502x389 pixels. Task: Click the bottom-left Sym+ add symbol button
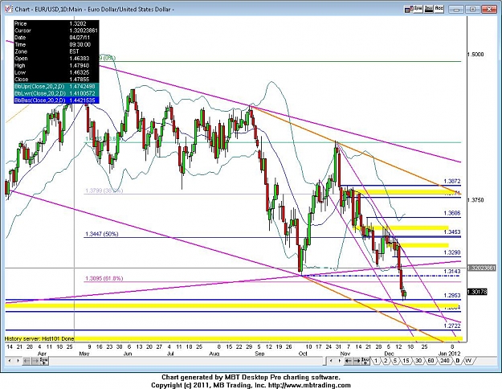43,361
